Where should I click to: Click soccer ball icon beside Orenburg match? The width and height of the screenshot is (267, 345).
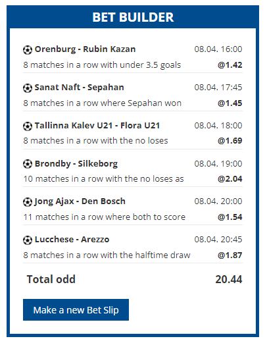pos(28,50)
